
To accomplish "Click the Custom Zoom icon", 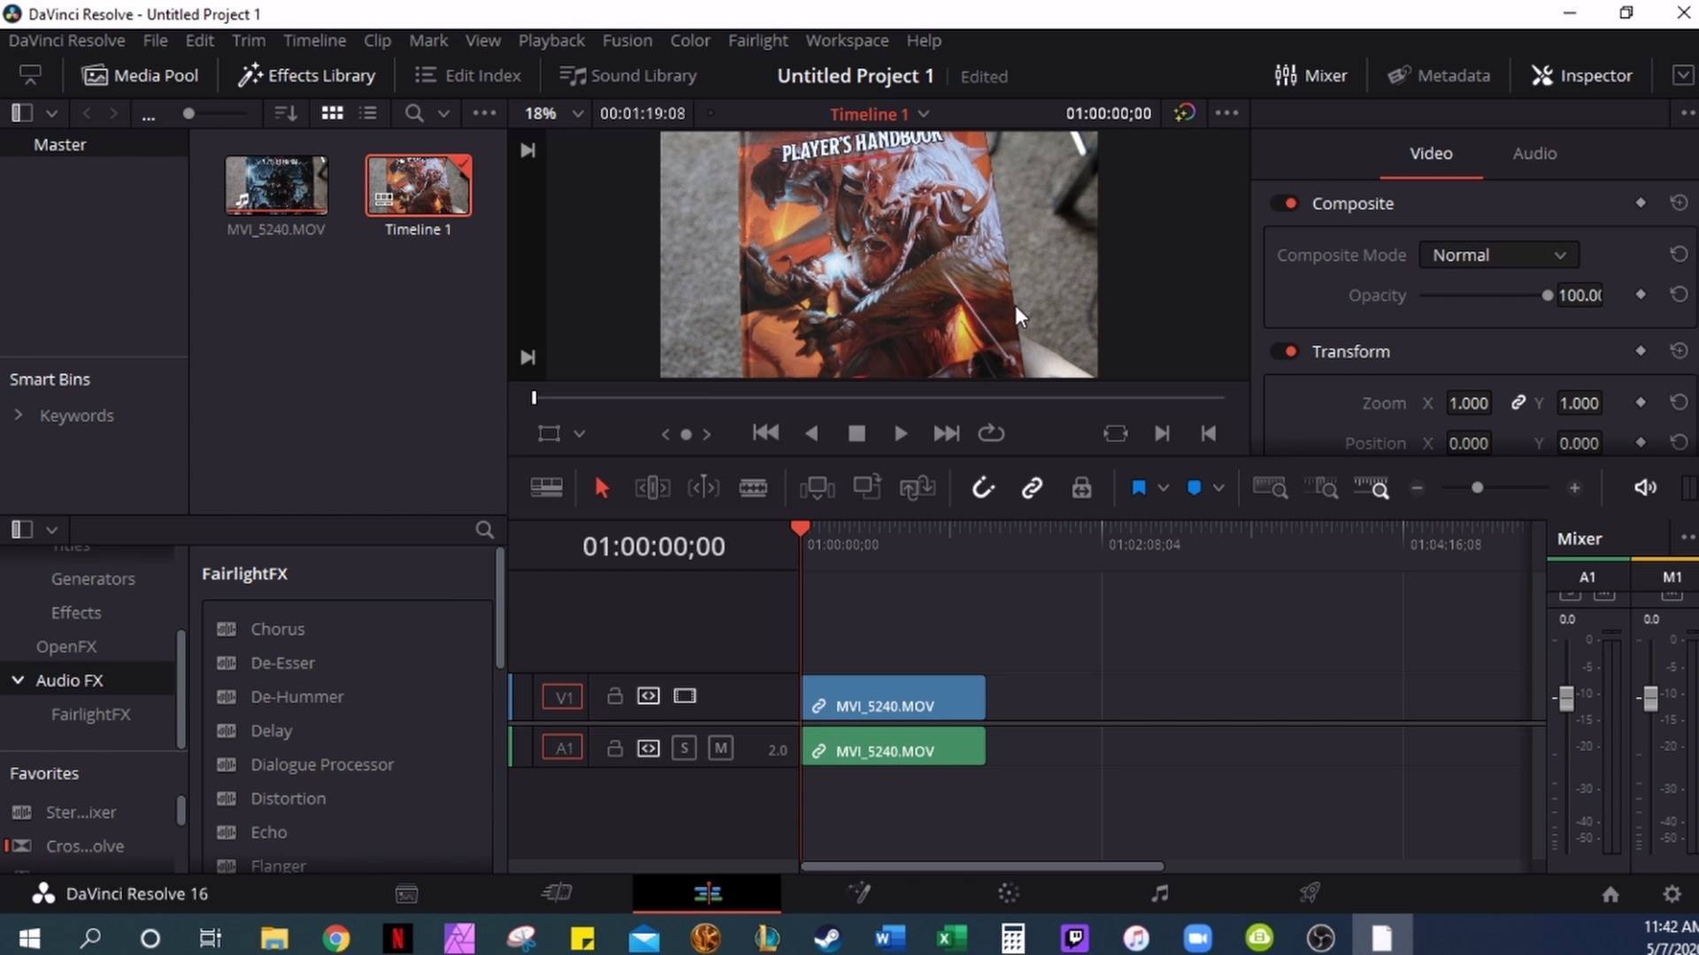I will pos(1372,488).
